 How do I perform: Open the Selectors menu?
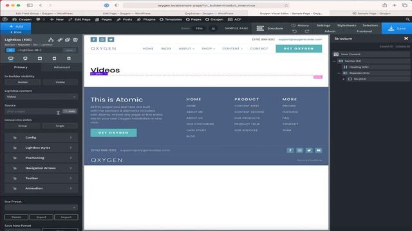point(370,26)
